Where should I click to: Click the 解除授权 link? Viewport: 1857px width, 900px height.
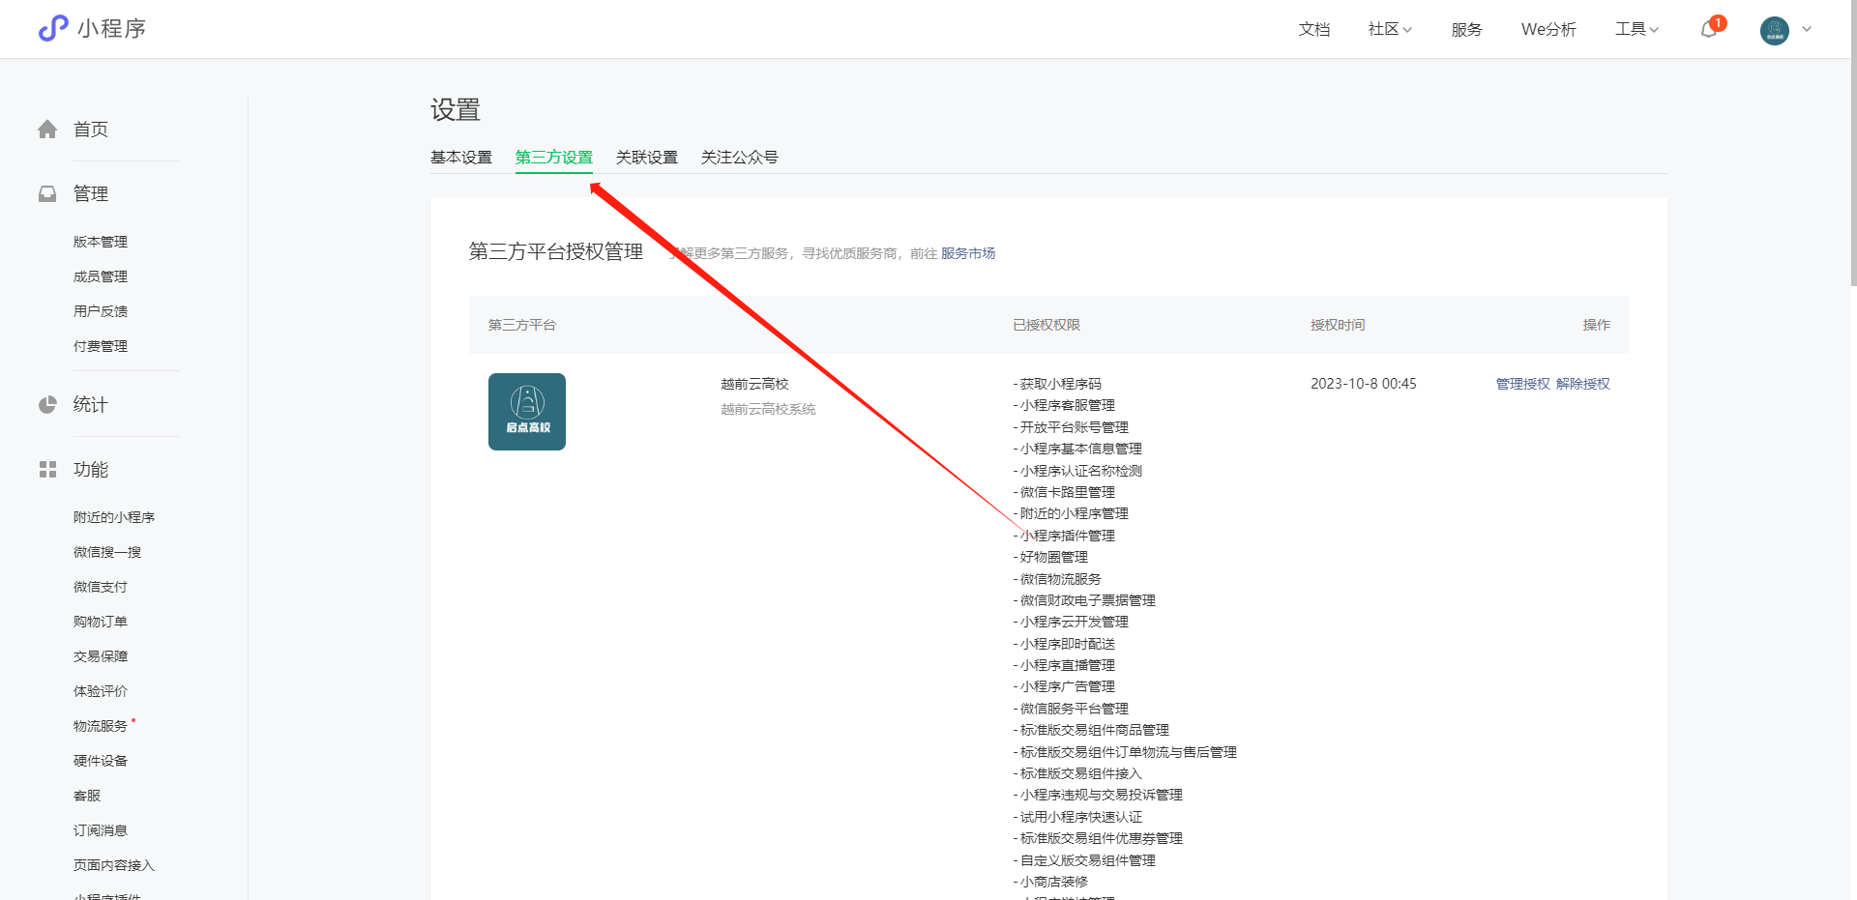[1582, 384]
